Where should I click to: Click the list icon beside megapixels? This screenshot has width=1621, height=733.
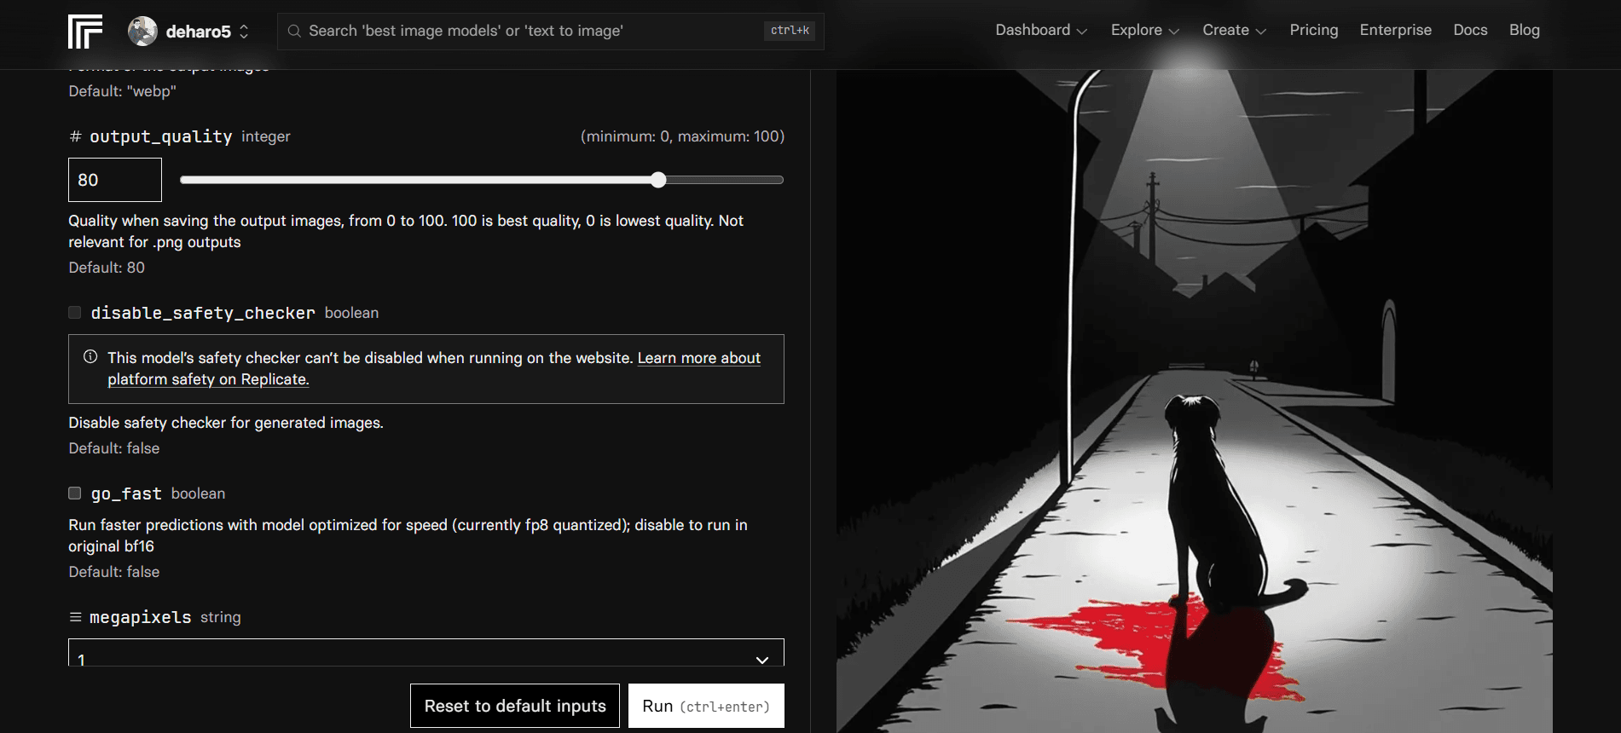75,617
